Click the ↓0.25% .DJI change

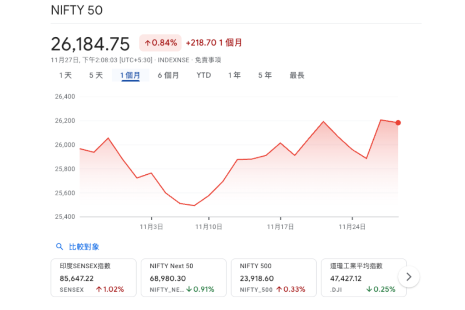tap(381, 289)
